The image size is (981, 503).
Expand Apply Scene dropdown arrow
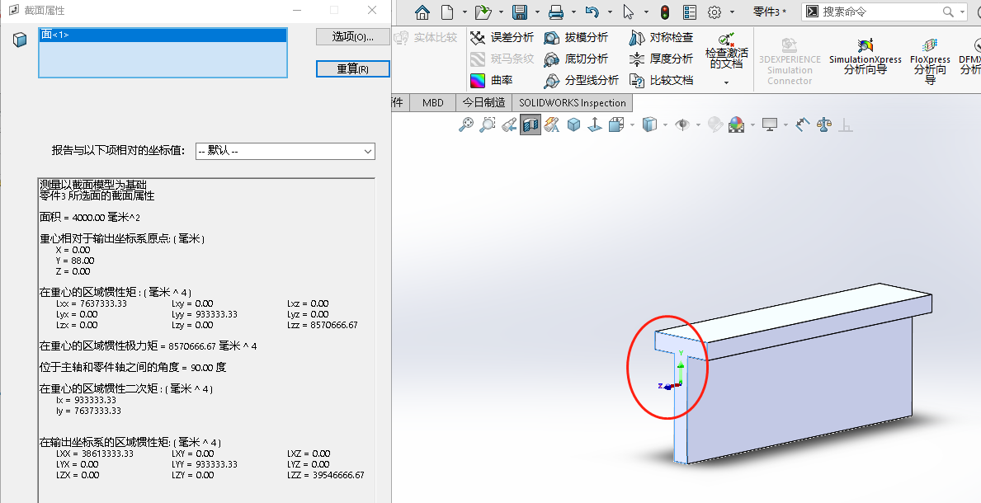point(752,125)
